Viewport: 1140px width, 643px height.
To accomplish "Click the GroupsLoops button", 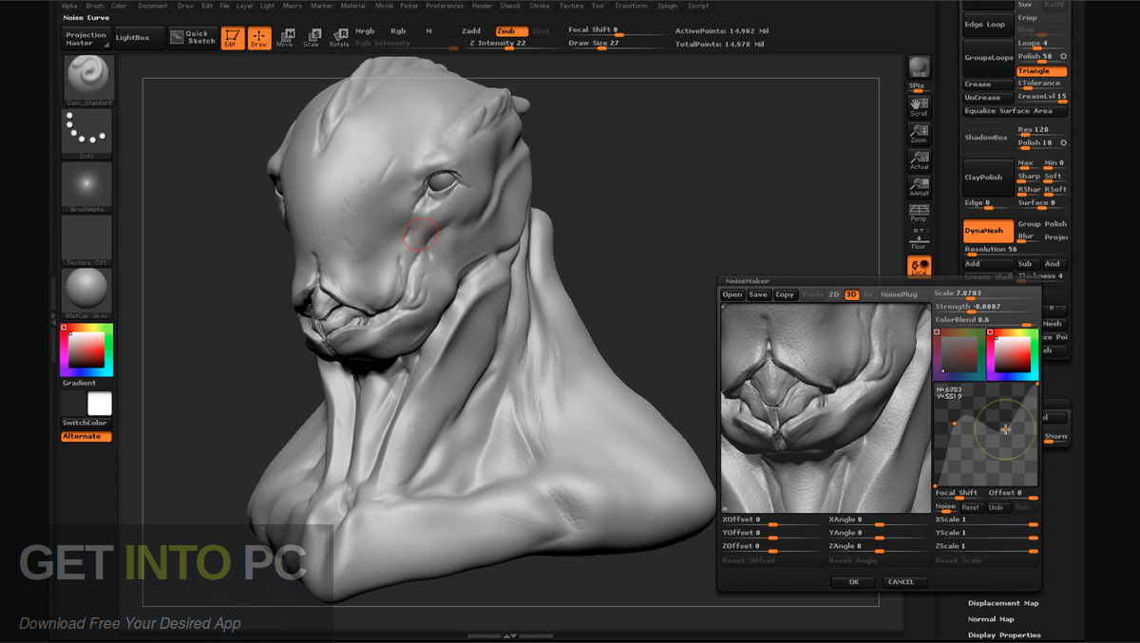I will coord(988,57).
